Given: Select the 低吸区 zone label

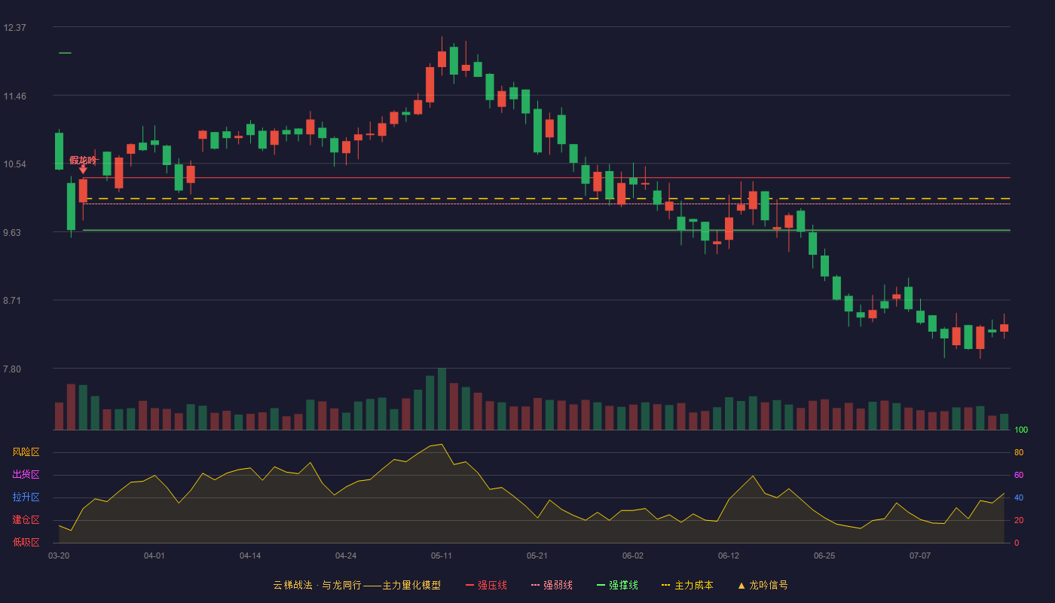Looking at the screenshot, I should (26, 543).
